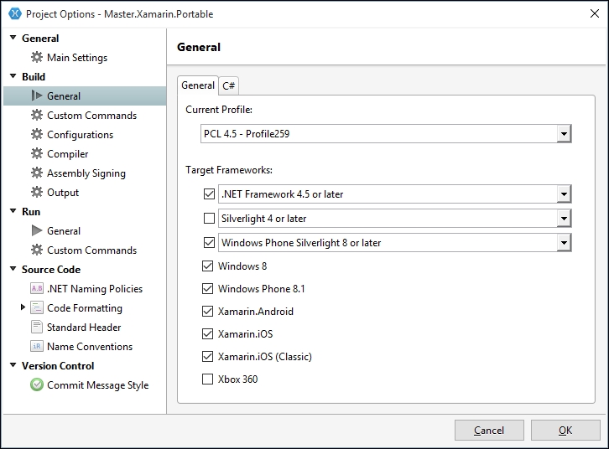Uncheck the Windows 8 target
Viewport: 609px width, 449px height.
pyautogui.click(x=207, y=266)
